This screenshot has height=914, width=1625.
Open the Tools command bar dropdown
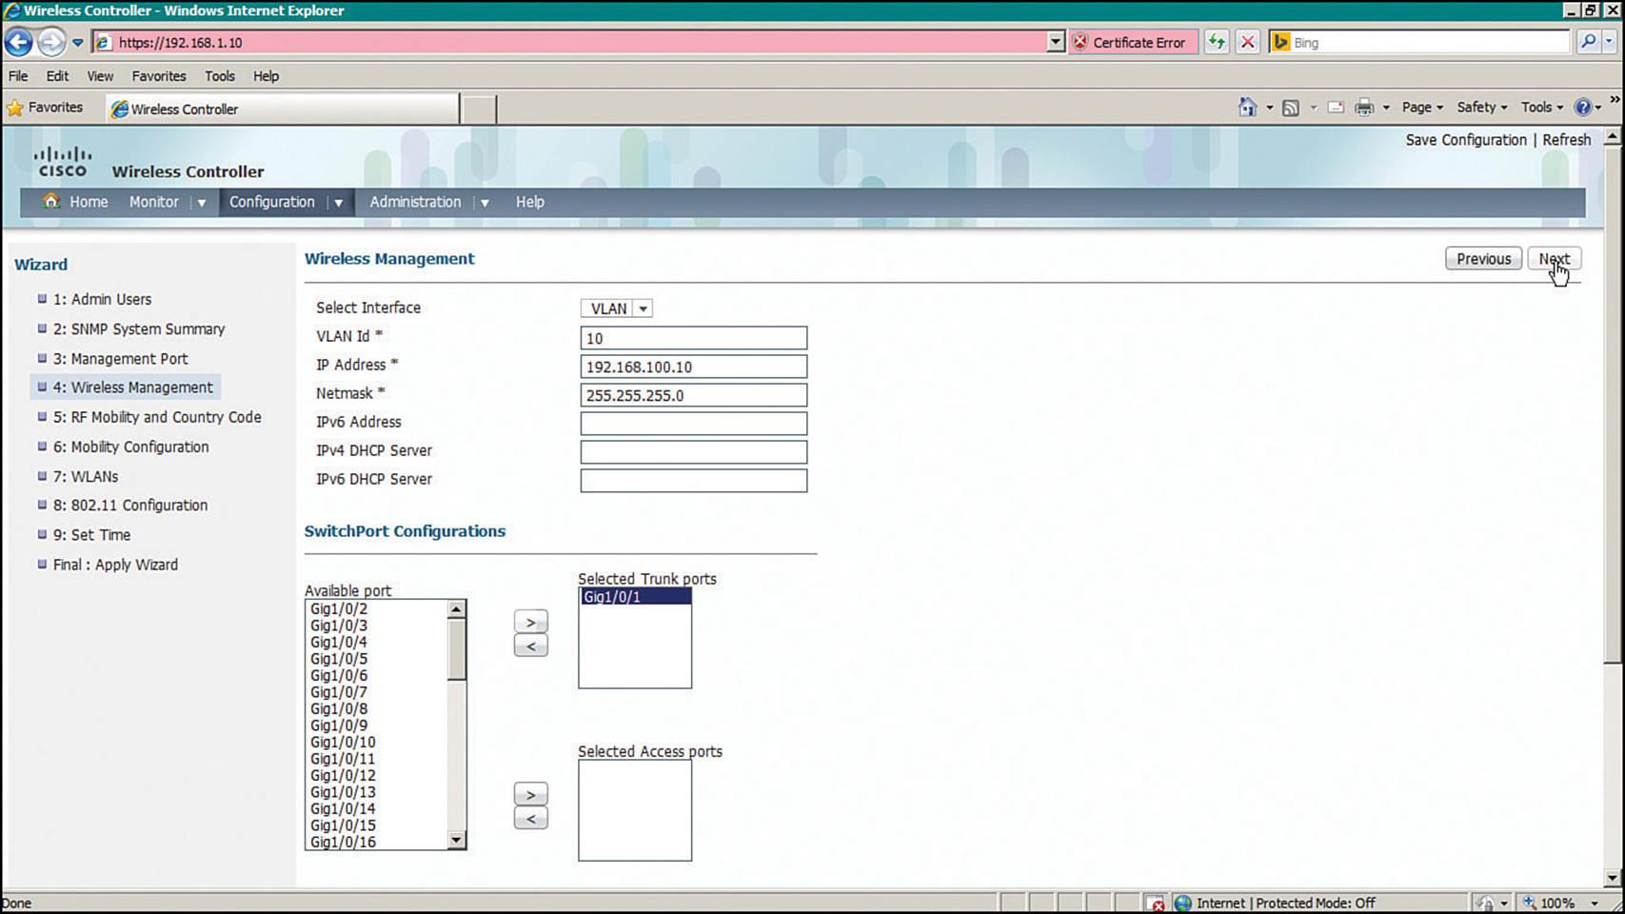(1542, 108)
